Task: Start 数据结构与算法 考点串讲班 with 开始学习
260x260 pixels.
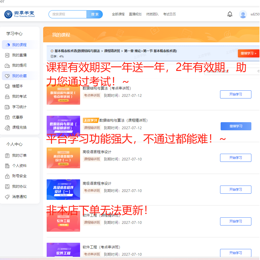Action: 236,94
